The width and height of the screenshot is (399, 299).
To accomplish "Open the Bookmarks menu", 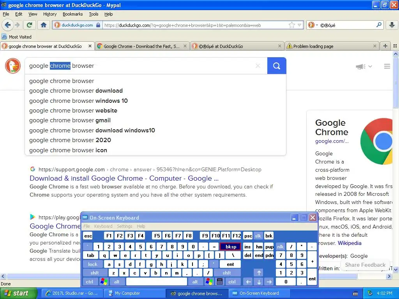I will pos(73,14).
